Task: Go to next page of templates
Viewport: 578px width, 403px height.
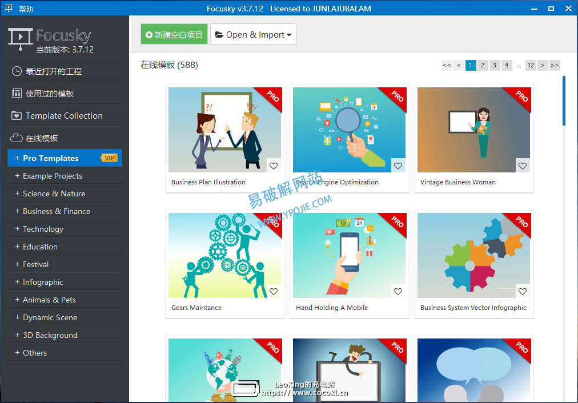Action: click(542, 65)
